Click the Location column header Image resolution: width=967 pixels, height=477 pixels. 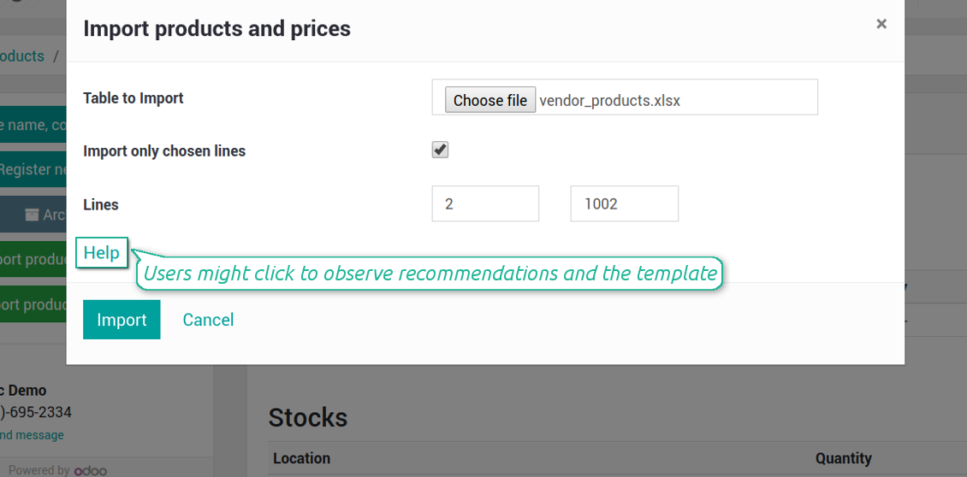pyautogui.click(x=301, y=458)
